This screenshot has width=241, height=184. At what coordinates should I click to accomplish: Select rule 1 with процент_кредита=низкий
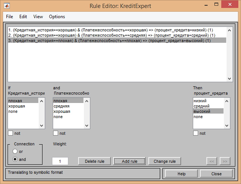[117, 30]
